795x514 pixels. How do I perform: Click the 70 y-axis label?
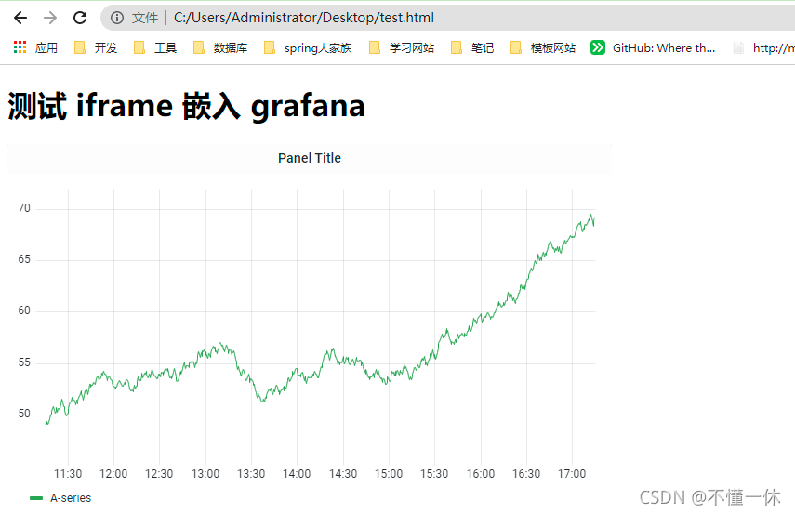pos(24,208)
